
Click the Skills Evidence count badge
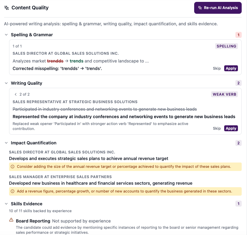239,204
